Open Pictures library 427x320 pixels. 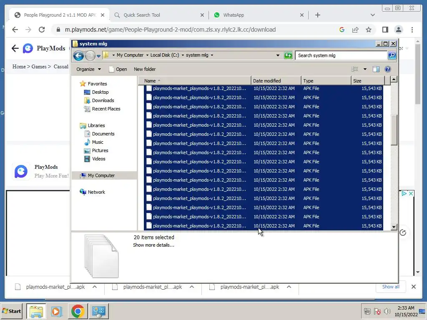(100, 150)
